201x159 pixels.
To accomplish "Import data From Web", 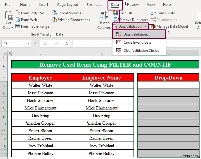I will 27,20.
